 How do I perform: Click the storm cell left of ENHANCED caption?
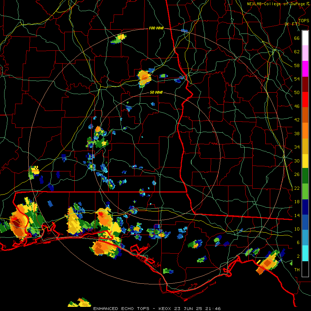[80, 302]
